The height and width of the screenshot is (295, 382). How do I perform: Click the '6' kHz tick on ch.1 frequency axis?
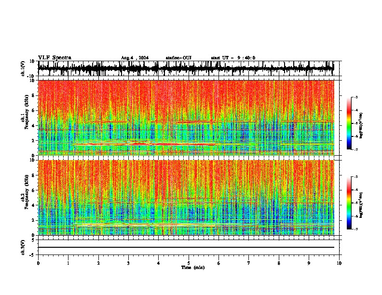coord(33,110)
